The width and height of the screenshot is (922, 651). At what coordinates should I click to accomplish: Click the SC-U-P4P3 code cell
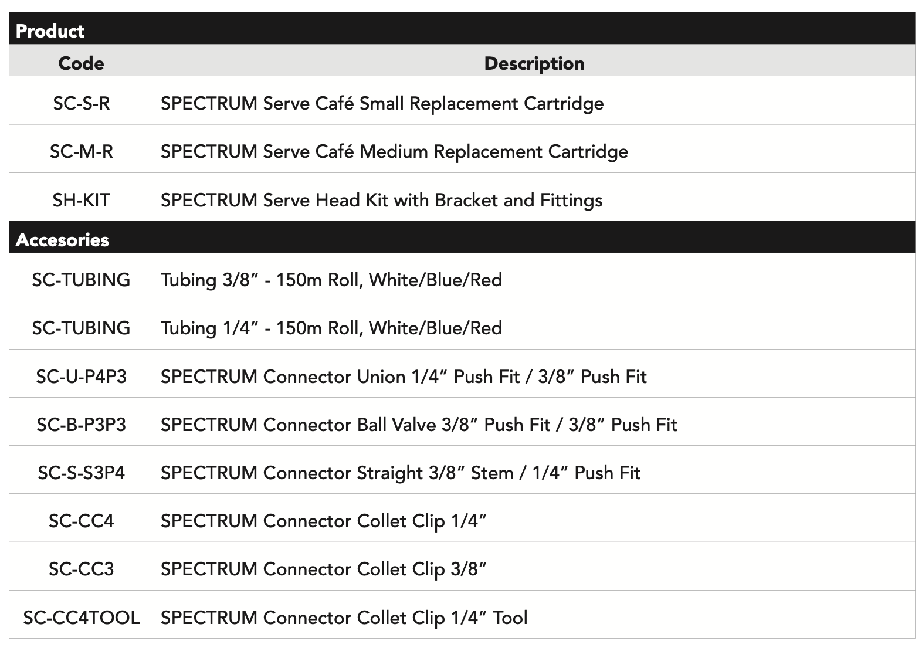point(81,376)
